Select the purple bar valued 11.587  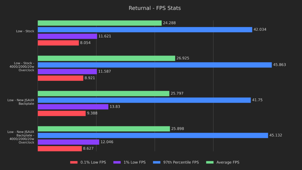[67, 71]
